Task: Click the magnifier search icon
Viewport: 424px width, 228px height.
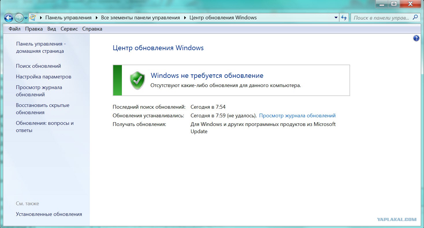Action: (x=415, y=17)
